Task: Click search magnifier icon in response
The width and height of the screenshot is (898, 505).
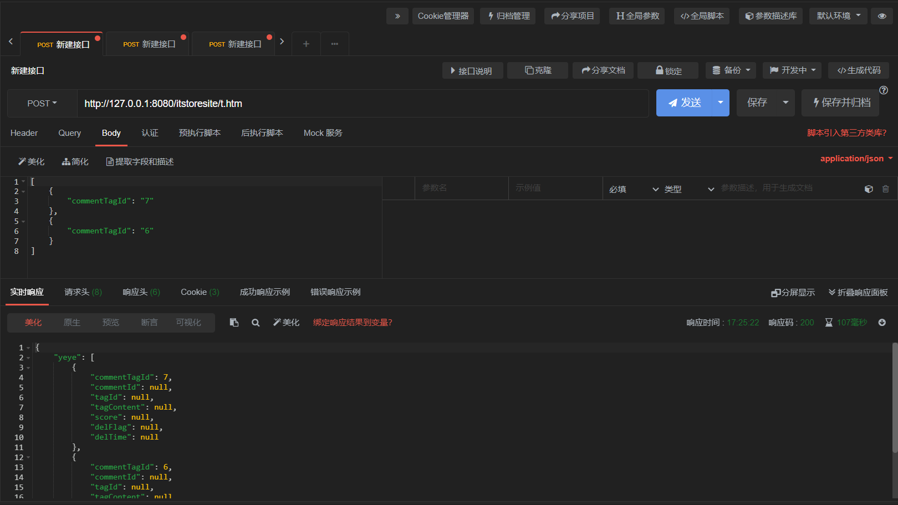Action: click(x=256, y=323)
